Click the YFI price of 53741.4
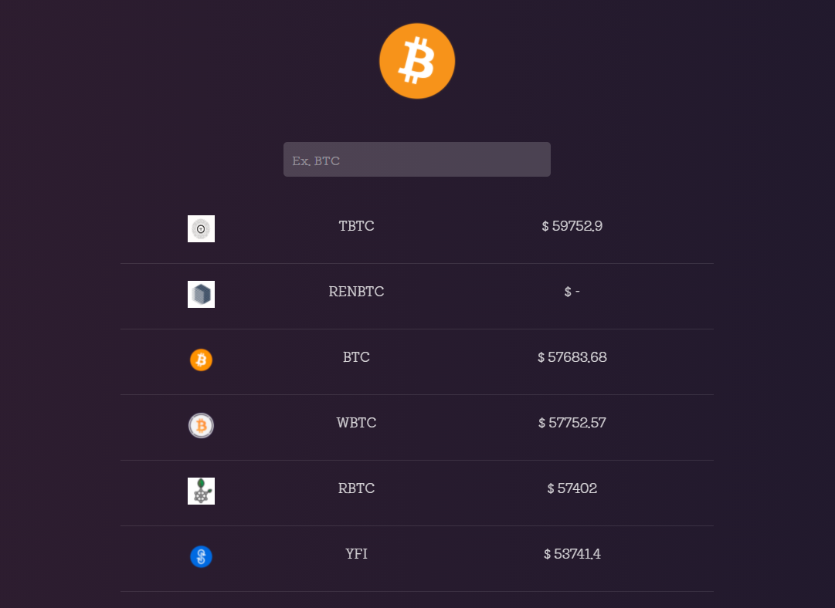 (572, 554)
